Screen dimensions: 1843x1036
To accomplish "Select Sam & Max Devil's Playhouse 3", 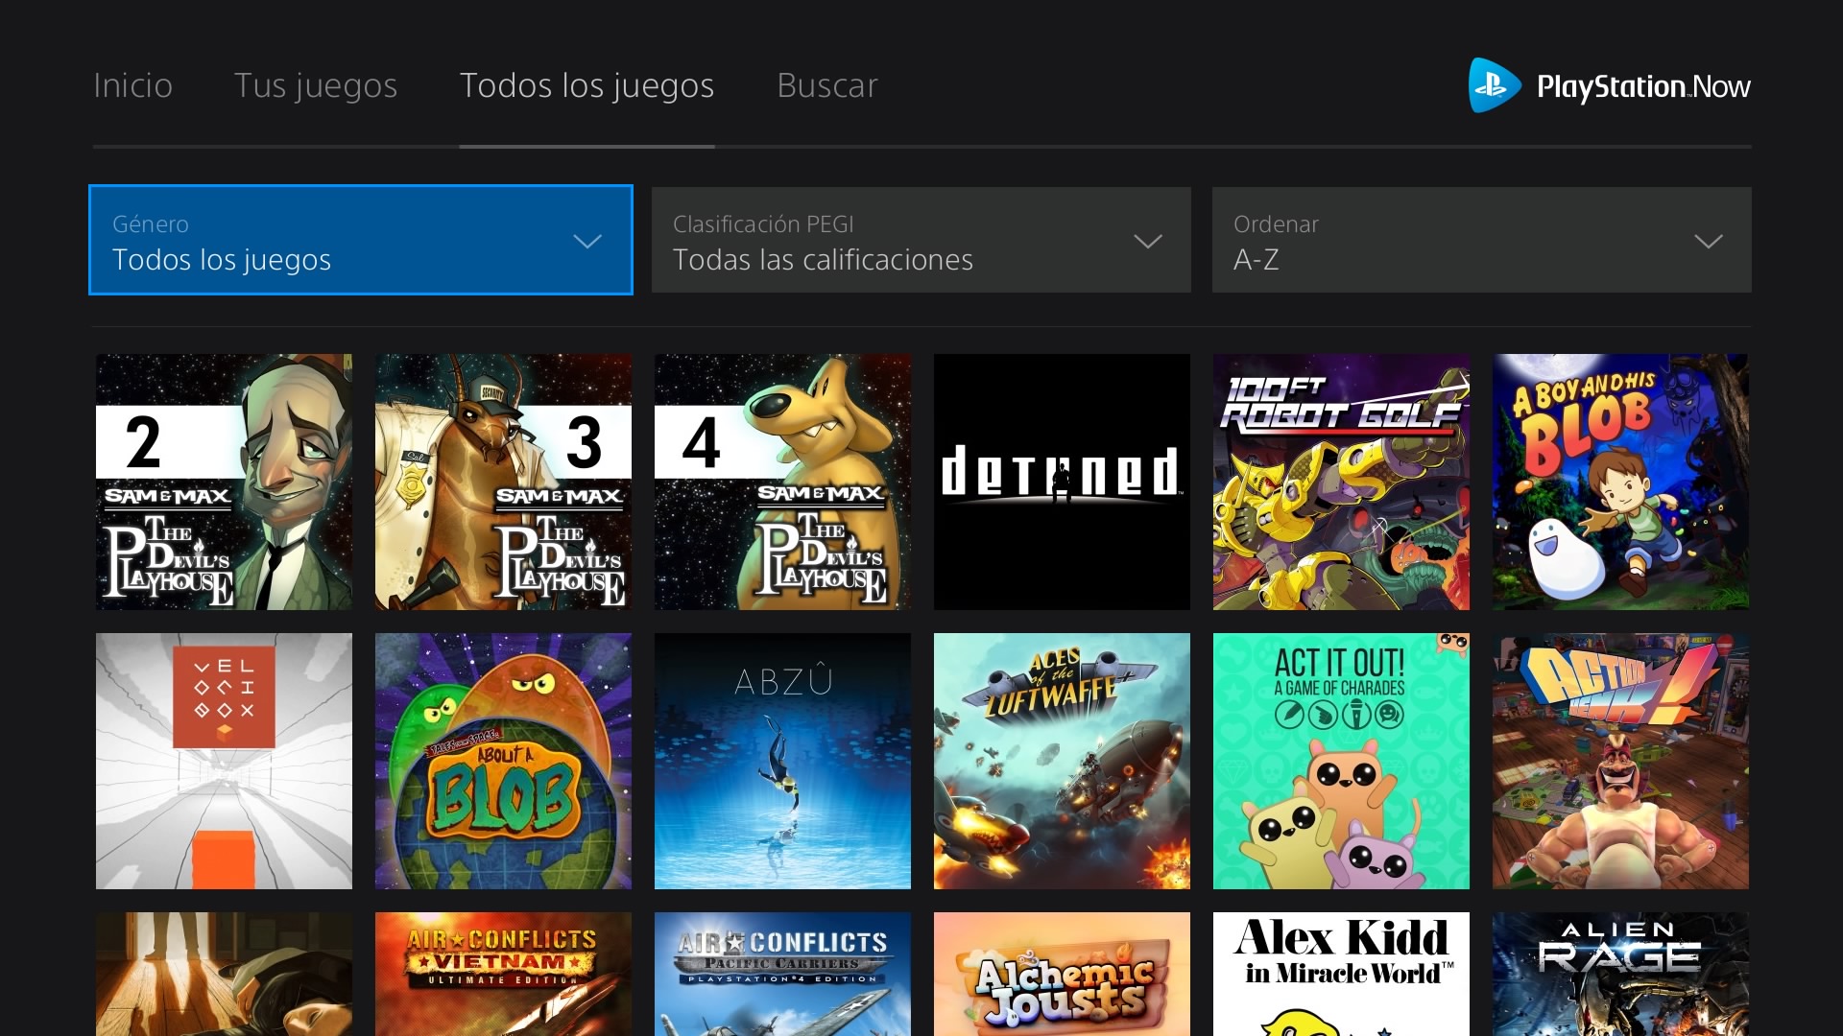I will 503,482.
